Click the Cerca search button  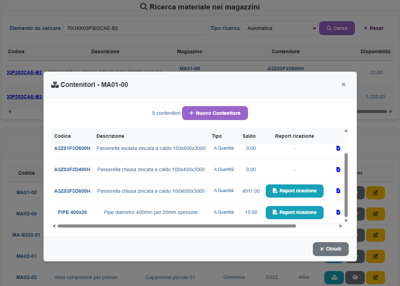(x=337, y=28)
